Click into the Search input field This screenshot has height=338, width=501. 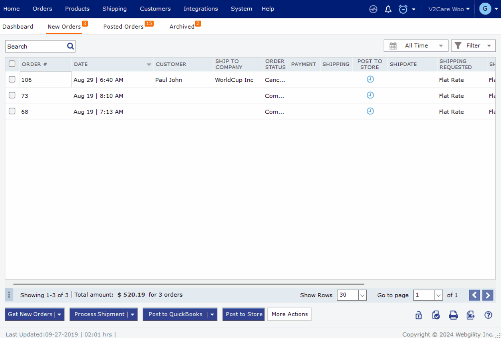(x=36, y=46)
